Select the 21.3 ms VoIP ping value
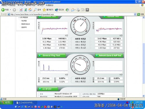This screenshot has width=145, height=109. tap(101, 78)
